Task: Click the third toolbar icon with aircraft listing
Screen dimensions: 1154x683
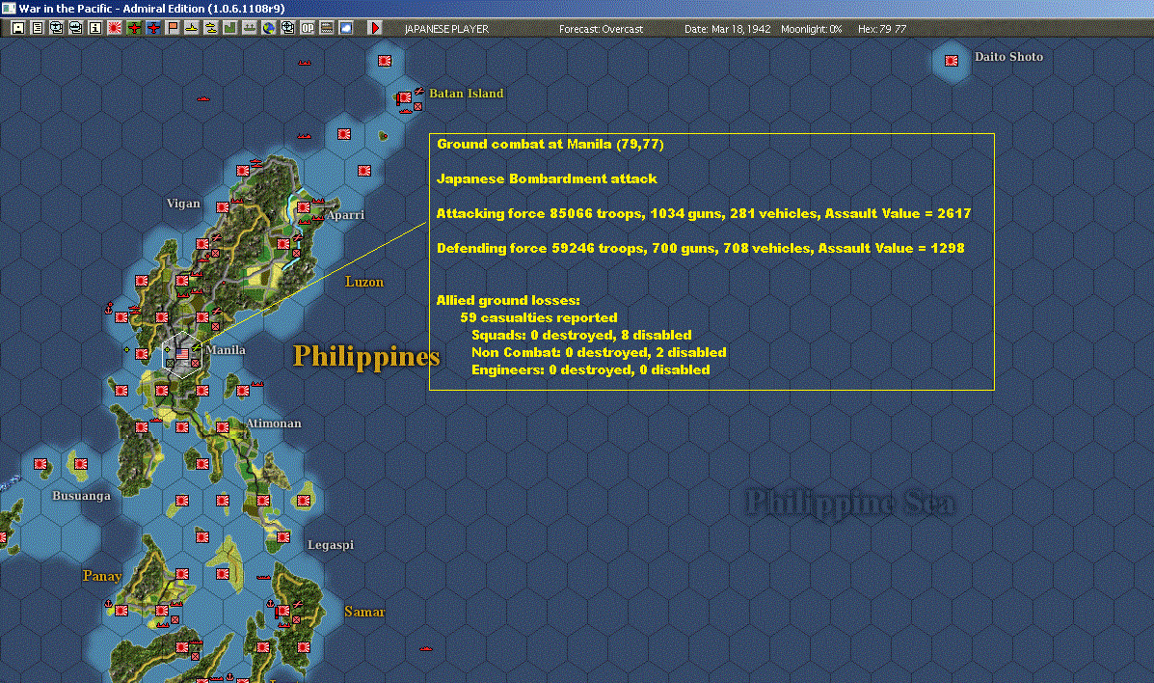Action: point(57,28)
